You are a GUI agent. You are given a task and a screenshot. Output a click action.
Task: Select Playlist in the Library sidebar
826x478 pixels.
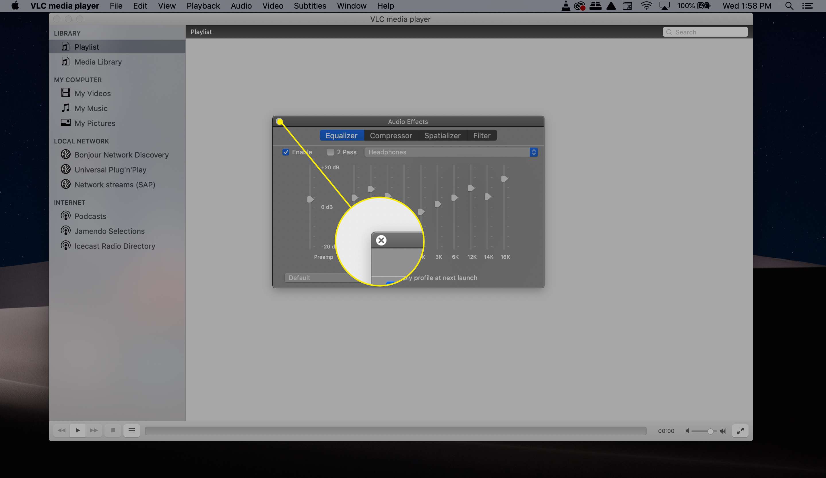pos(117,47)
